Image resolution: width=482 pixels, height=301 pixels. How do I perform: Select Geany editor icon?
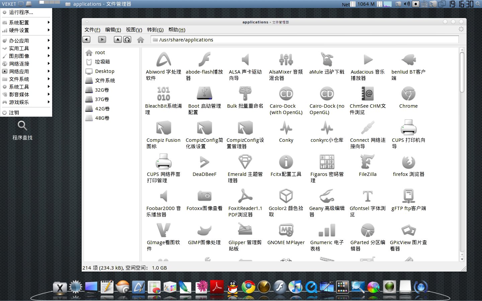click(x=327, y=196)
